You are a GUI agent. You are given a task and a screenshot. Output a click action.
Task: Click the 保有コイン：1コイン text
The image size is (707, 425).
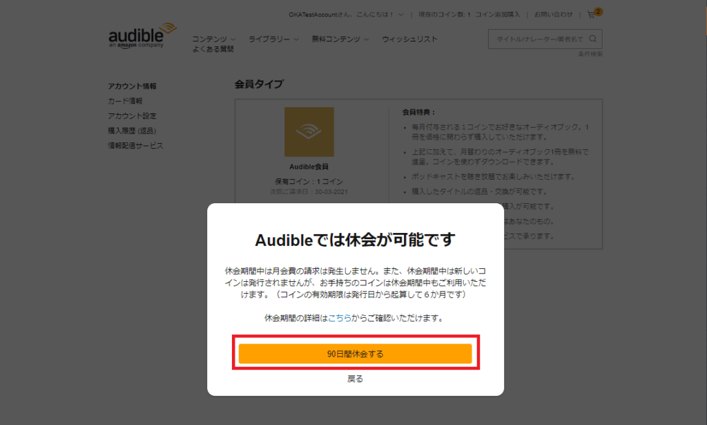[x=309, y=181]
